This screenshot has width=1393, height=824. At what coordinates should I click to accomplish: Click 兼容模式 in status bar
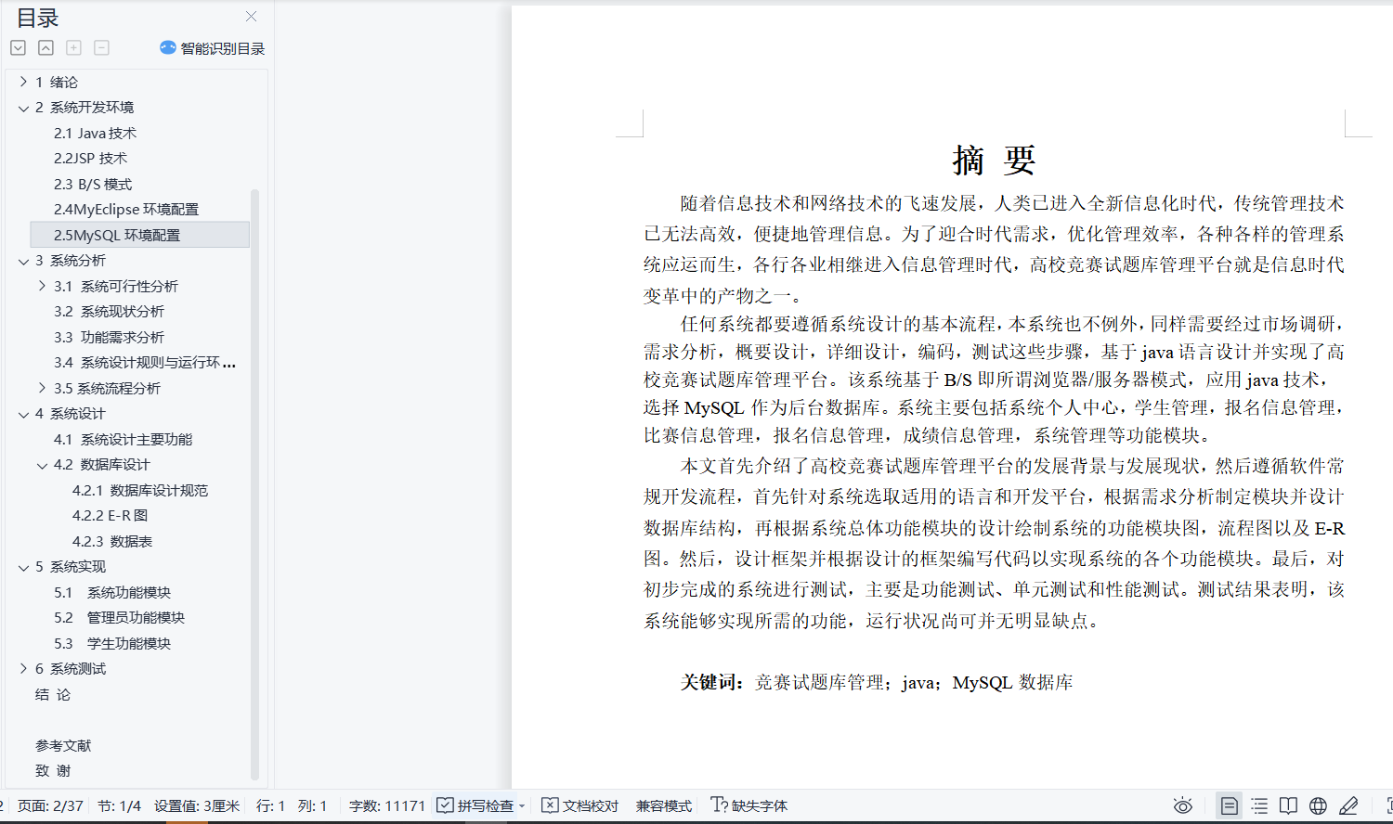664,805
